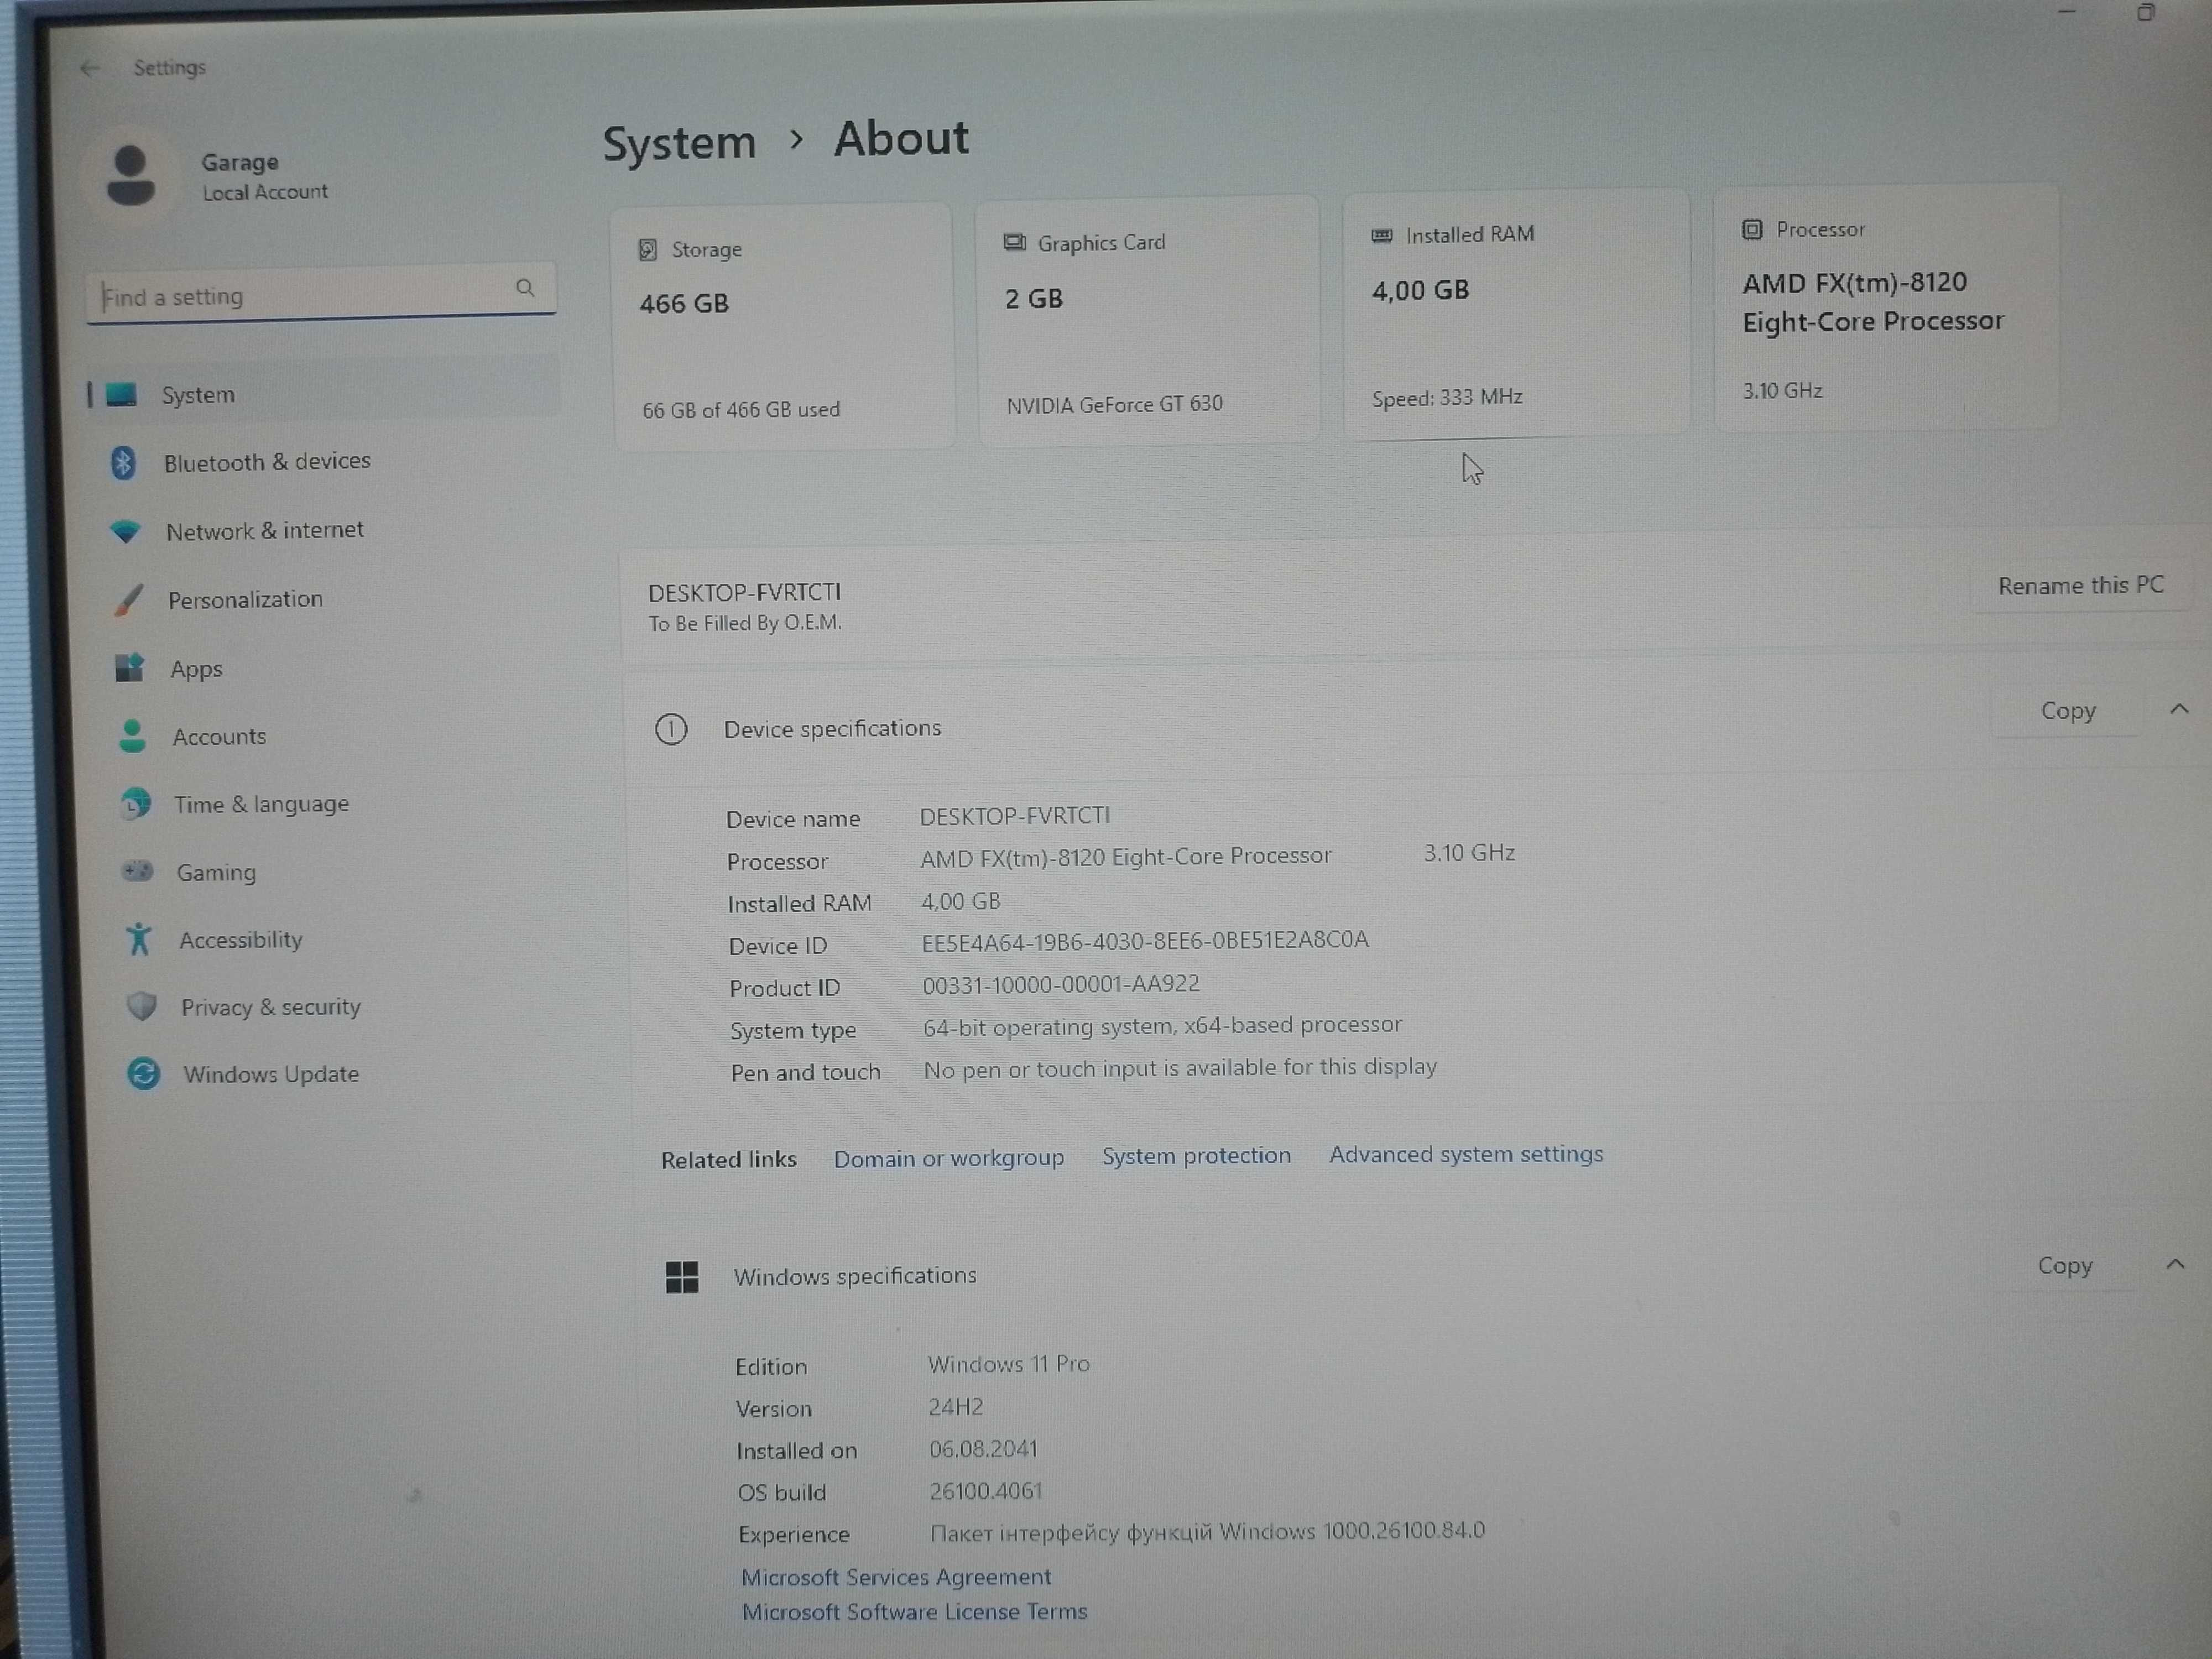Open System protection link
The width and height of the screenshot is (2212, 1659).
pyautogui.click(x=1196, y=1156)
